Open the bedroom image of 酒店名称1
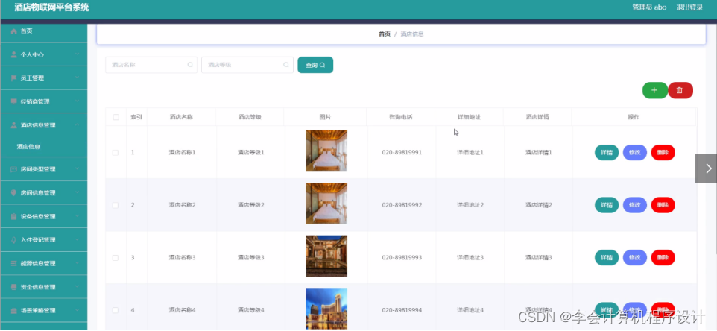Screen dimensions: 717x331 326,151
